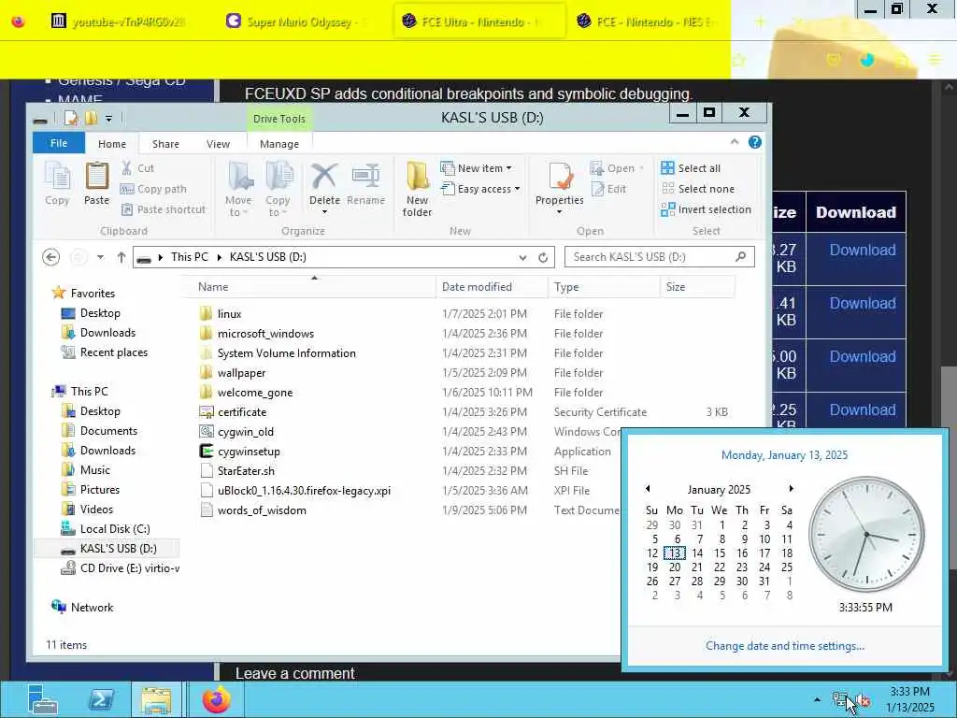Click Paste shortcut in the ribbon
Viewport: 957px width, 718px height.
(163, 209)
